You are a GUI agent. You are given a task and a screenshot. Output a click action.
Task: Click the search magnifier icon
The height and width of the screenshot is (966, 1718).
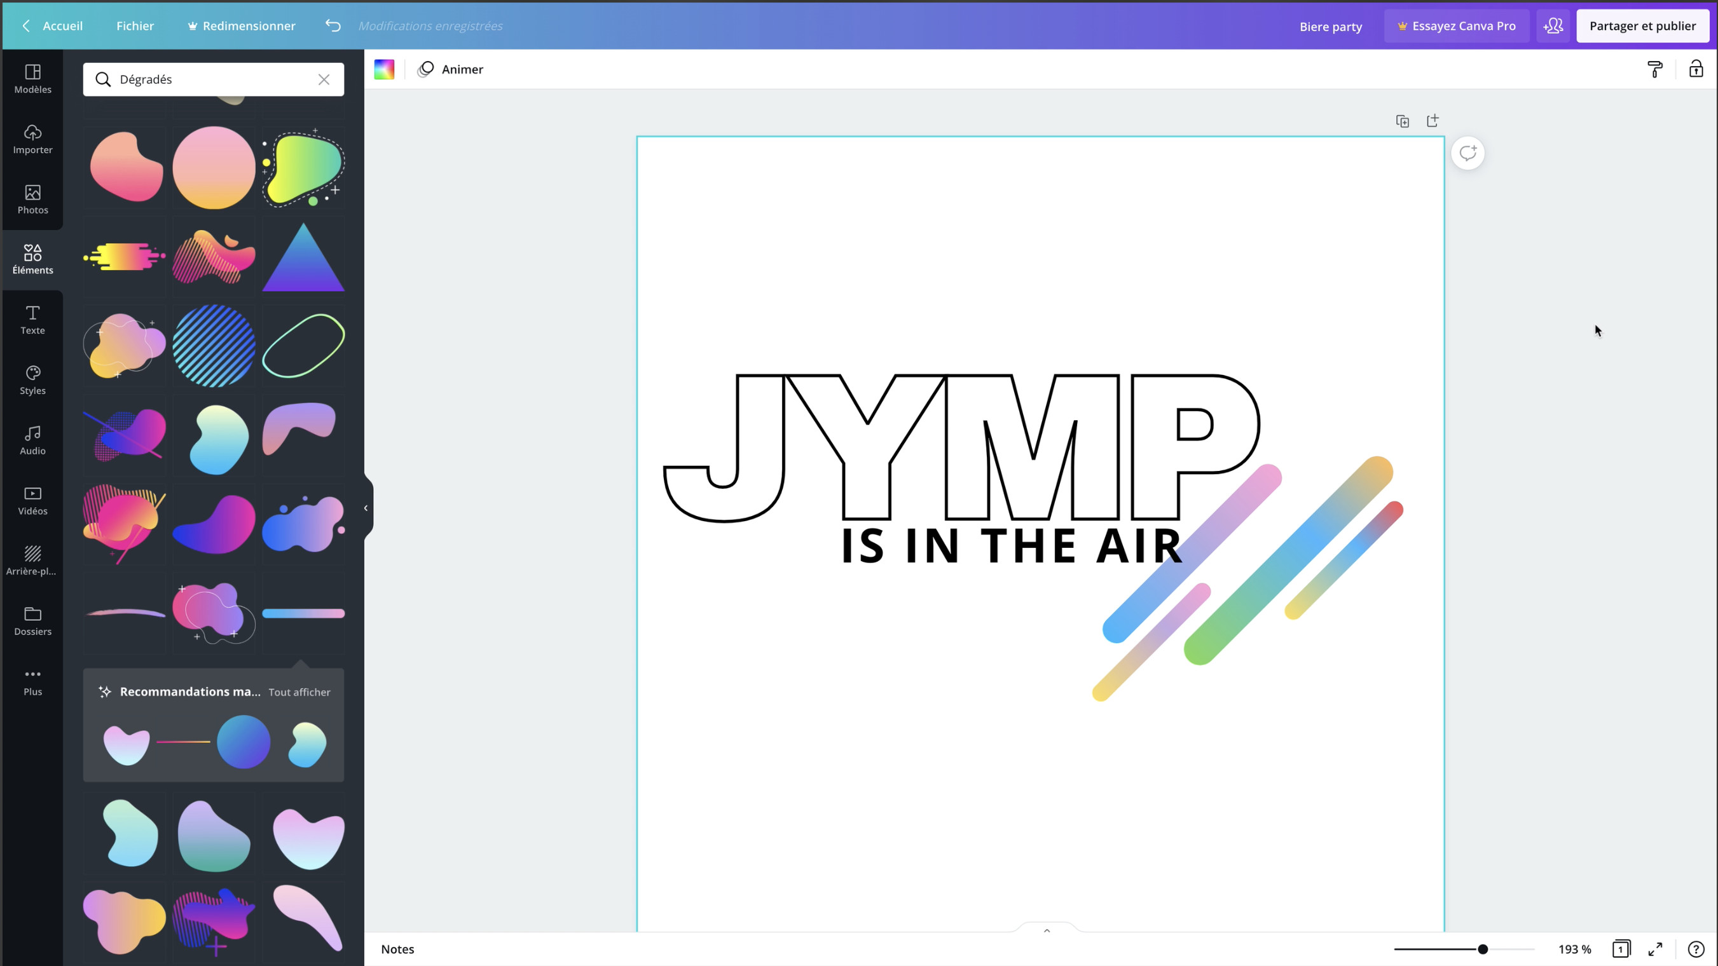(x=103, y=79)
